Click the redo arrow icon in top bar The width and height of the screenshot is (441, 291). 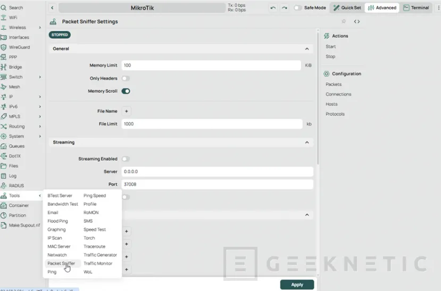click(284, 8)
